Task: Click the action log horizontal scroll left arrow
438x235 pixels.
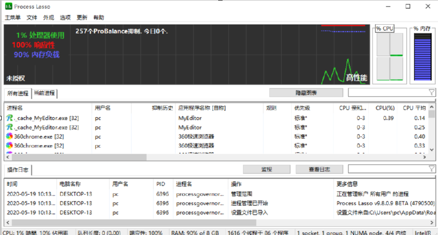Action: click(8, 222)
